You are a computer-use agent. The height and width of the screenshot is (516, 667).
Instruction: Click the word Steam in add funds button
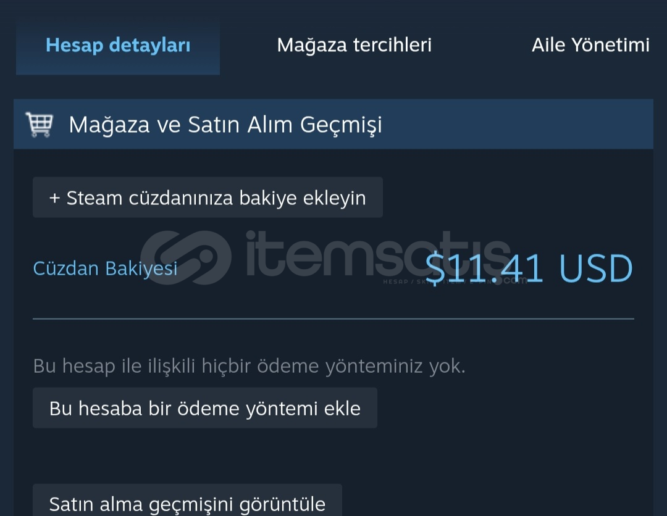(x=94, y=198)
